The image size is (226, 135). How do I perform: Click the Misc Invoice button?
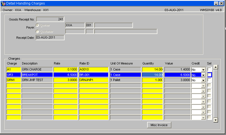tap(159, 125)
